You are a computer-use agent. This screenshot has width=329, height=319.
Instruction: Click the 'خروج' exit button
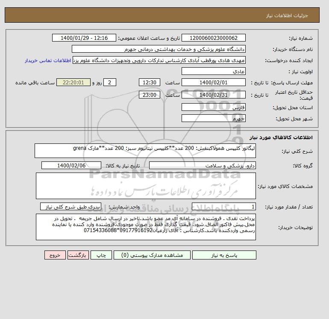click(55, 255)
